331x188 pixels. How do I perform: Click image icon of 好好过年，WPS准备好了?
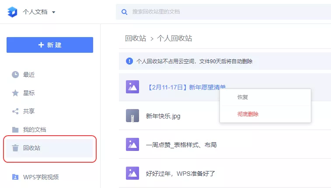tap(132, 173)
